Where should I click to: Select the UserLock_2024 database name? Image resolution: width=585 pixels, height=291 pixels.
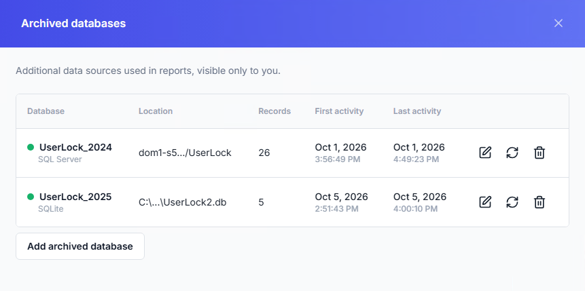tap(75, 148)
